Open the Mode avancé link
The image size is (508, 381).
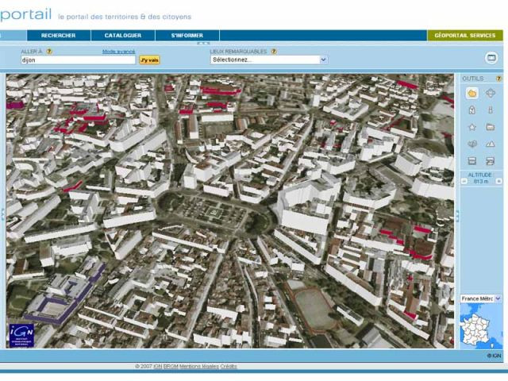(x=118, y=52)
